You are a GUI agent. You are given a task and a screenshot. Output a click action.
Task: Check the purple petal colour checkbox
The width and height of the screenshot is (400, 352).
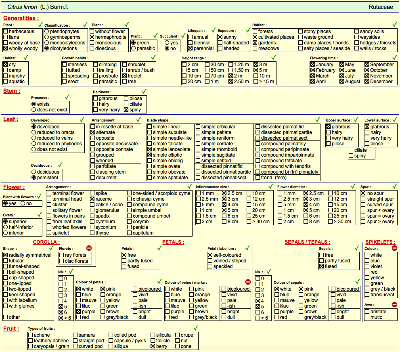pyautogui.click(x=79, y=312)
